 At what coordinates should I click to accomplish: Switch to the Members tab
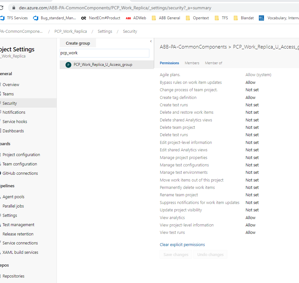pyautogui.click(x=192, y=63)
